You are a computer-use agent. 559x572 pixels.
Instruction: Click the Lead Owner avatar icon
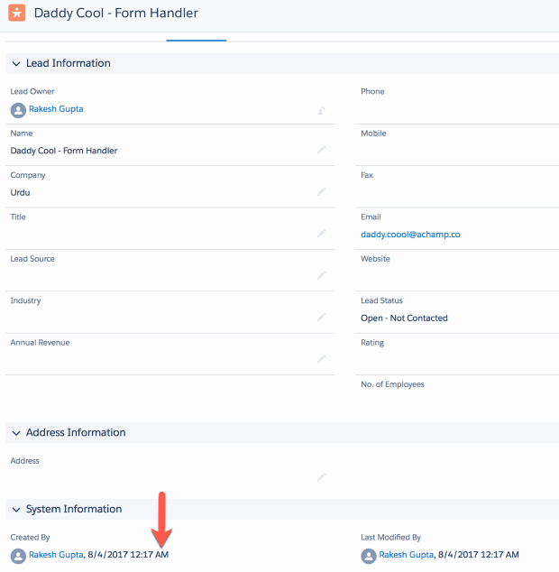pyautogui.click(x=18, y=110)
